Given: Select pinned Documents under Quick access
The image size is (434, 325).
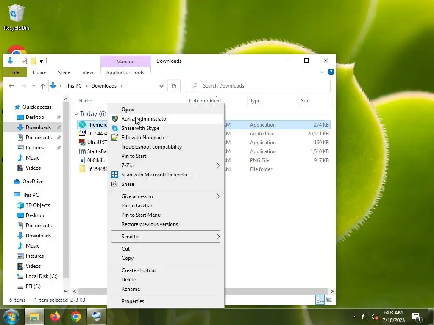Looking at the screenshot, I should coord(39,138).
